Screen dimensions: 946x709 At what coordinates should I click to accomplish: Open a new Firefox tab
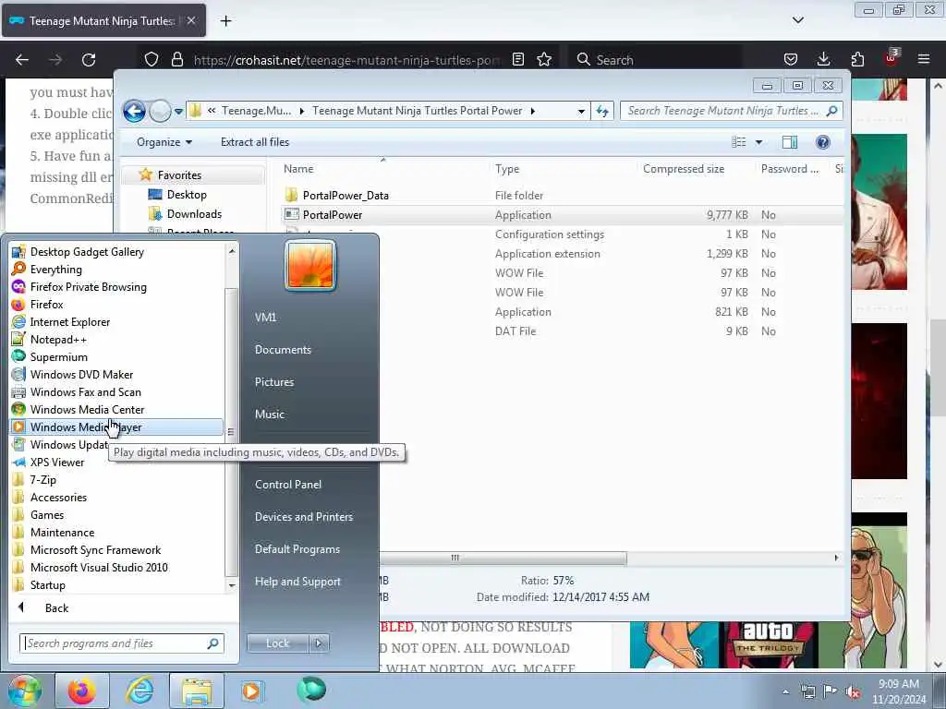coord(225,21)
